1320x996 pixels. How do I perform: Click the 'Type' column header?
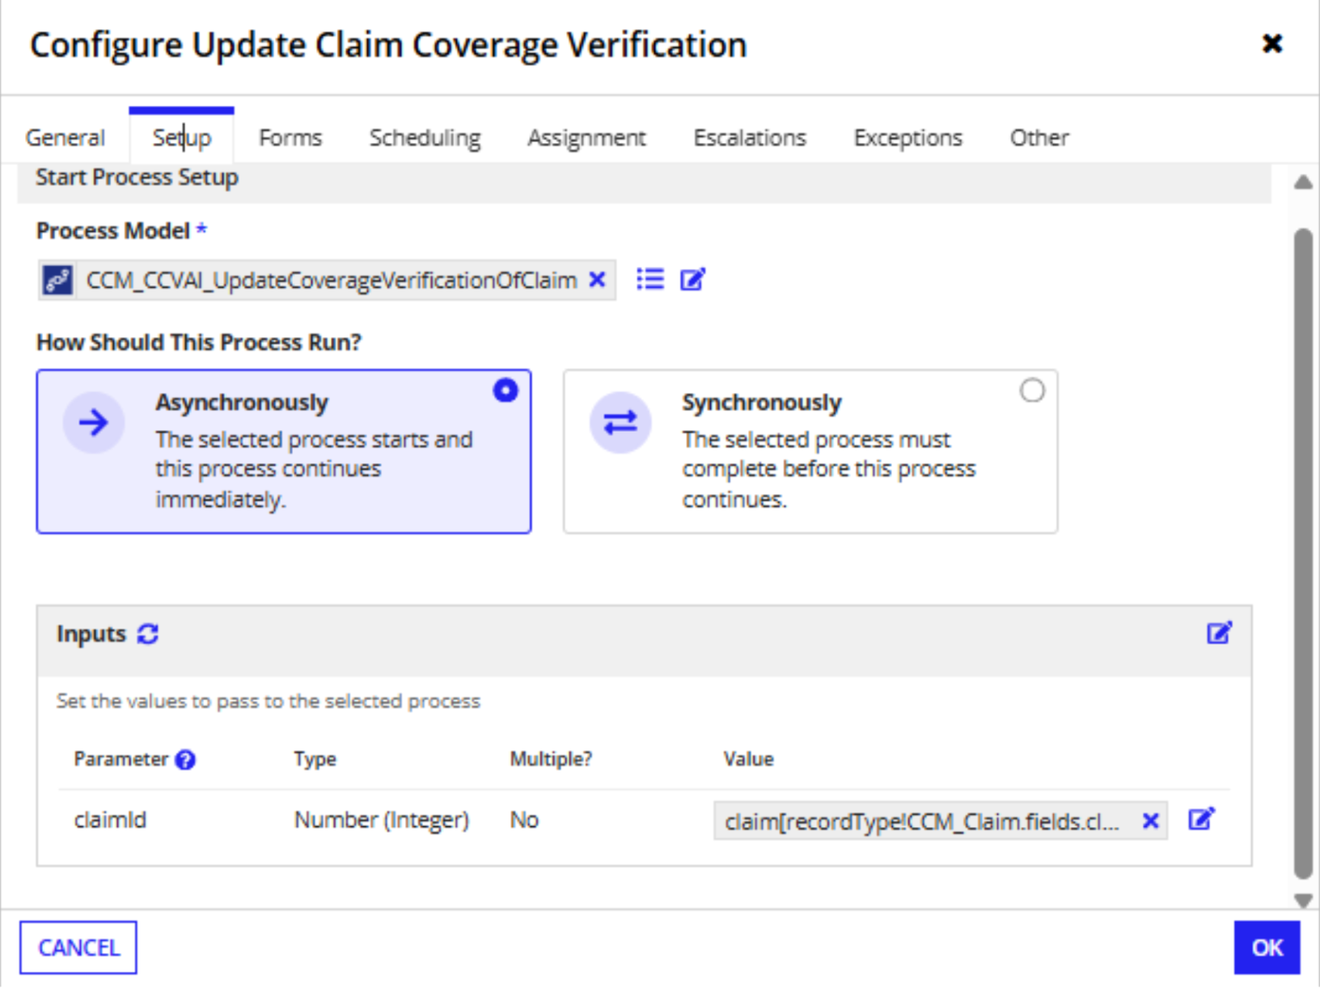click(x=315, y=759)
